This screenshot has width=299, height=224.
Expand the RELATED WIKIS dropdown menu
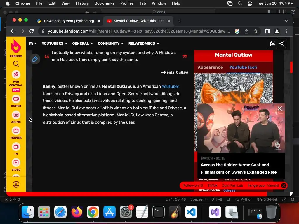point(144,43)
